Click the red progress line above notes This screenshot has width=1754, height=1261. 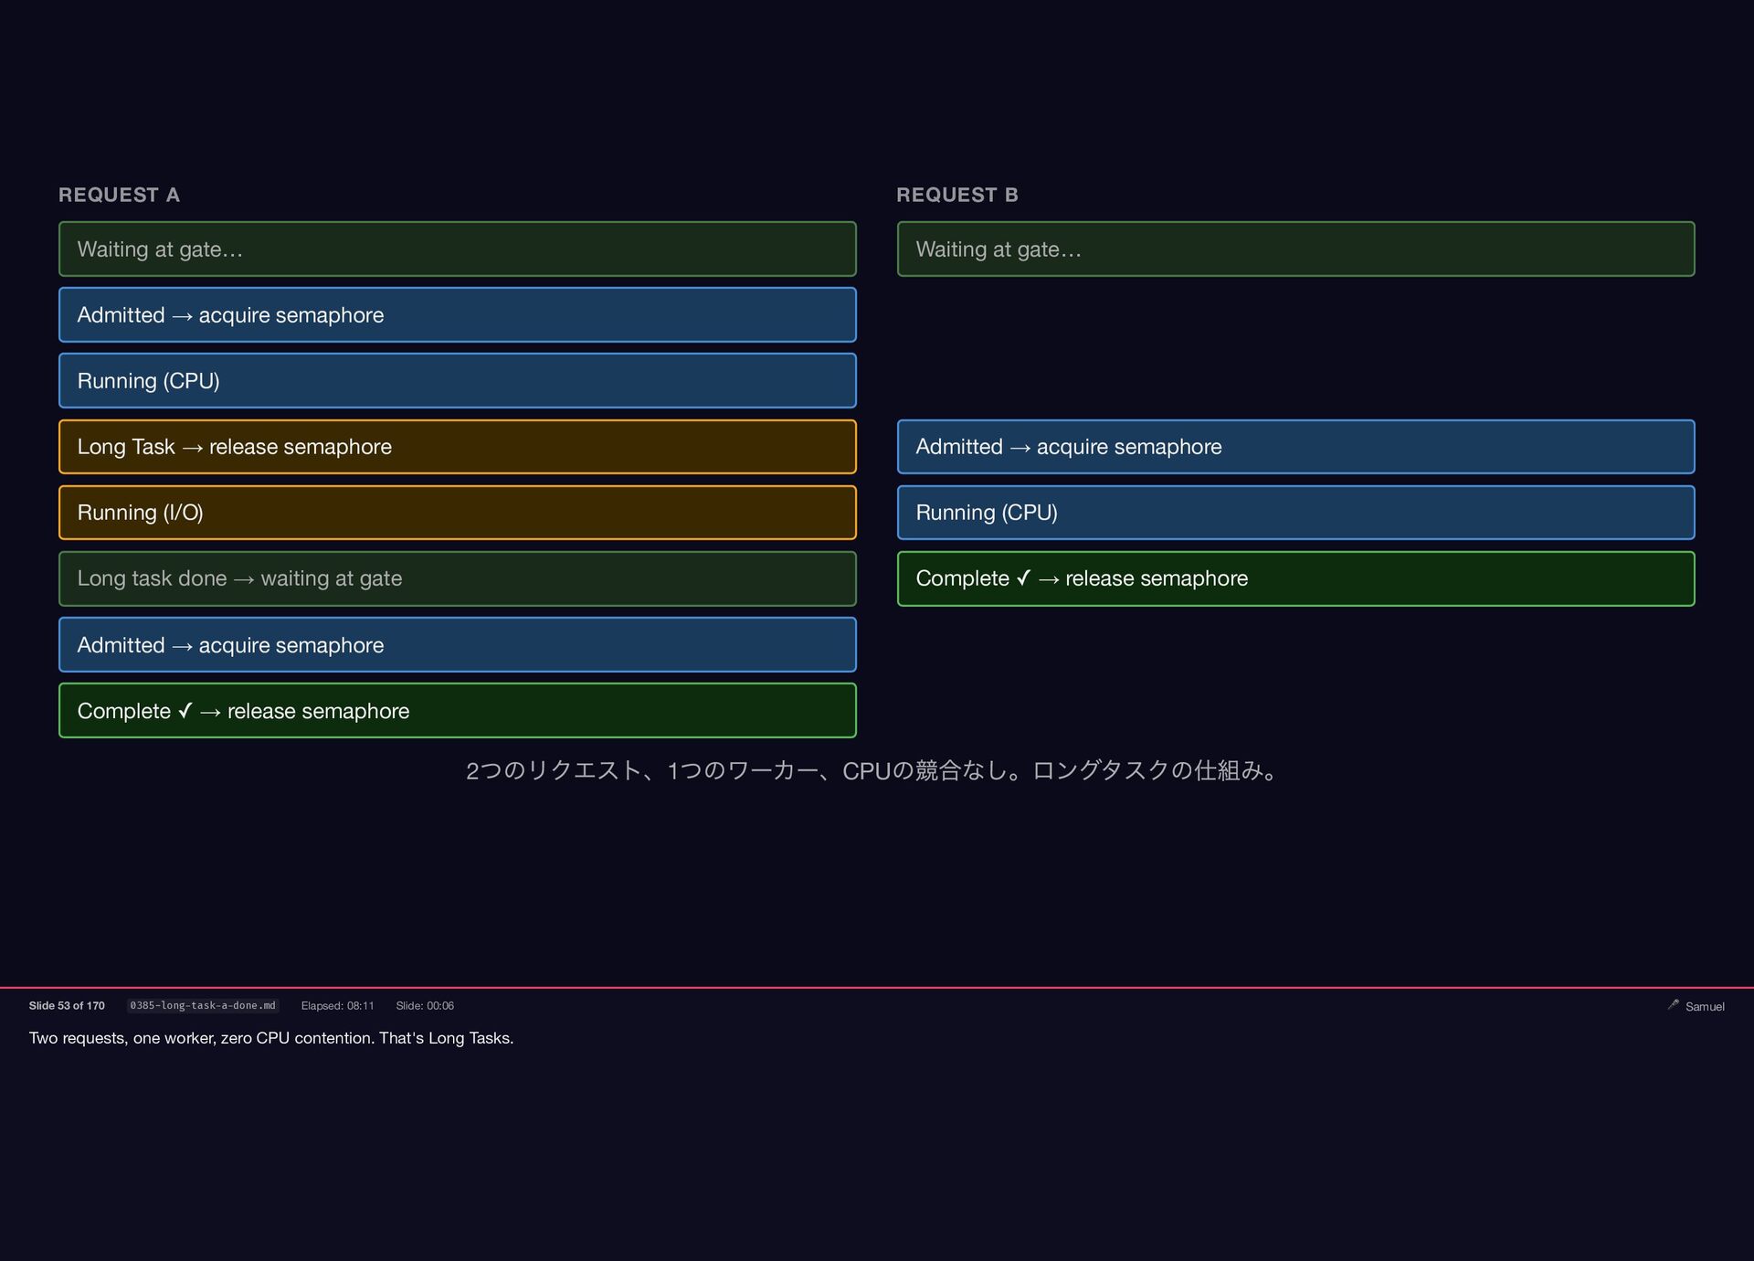(x=877, y=988)
